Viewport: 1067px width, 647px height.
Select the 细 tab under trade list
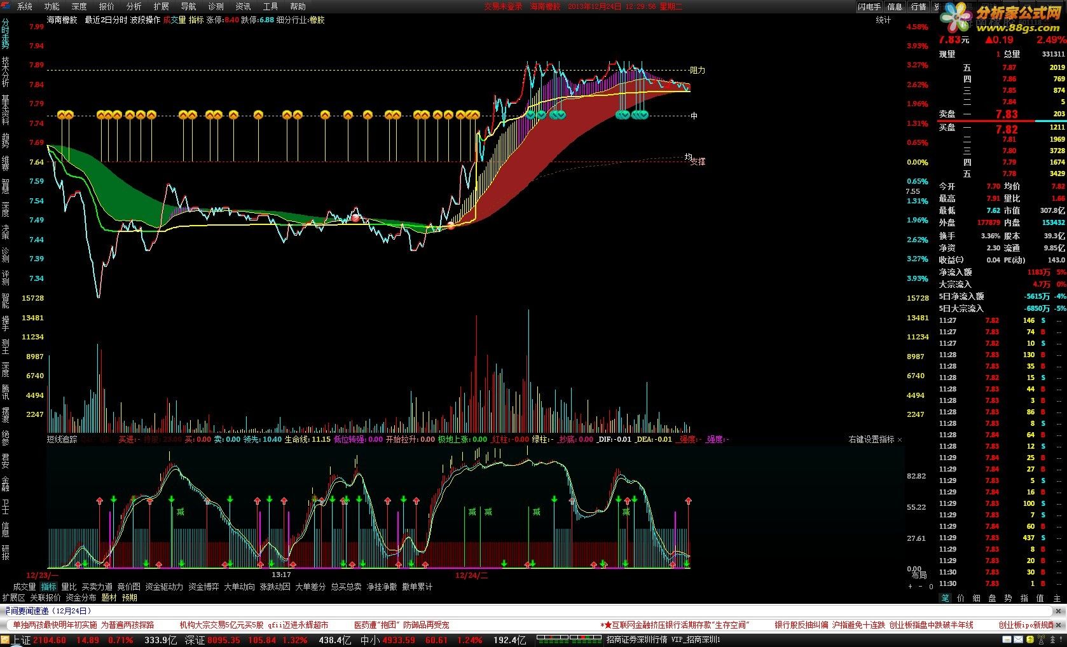(977, 598)
